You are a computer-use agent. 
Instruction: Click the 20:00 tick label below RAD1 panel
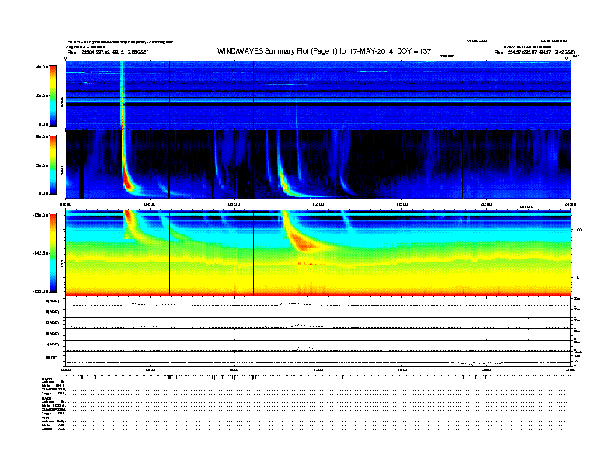click(x=486, y=204)
